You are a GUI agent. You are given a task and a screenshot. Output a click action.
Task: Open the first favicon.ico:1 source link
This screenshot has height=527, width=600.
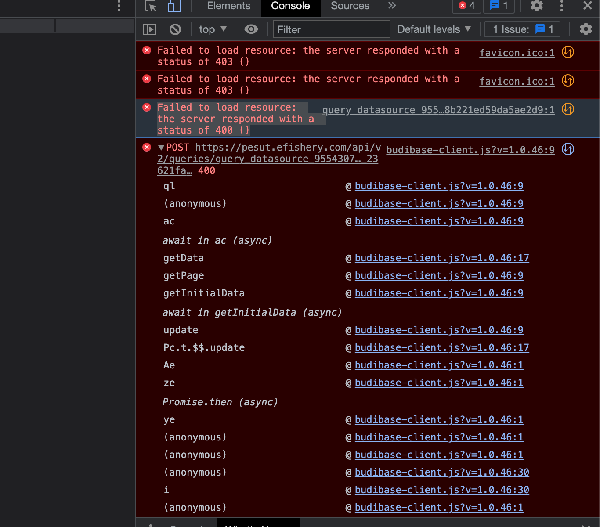click(x=517, y=53)
